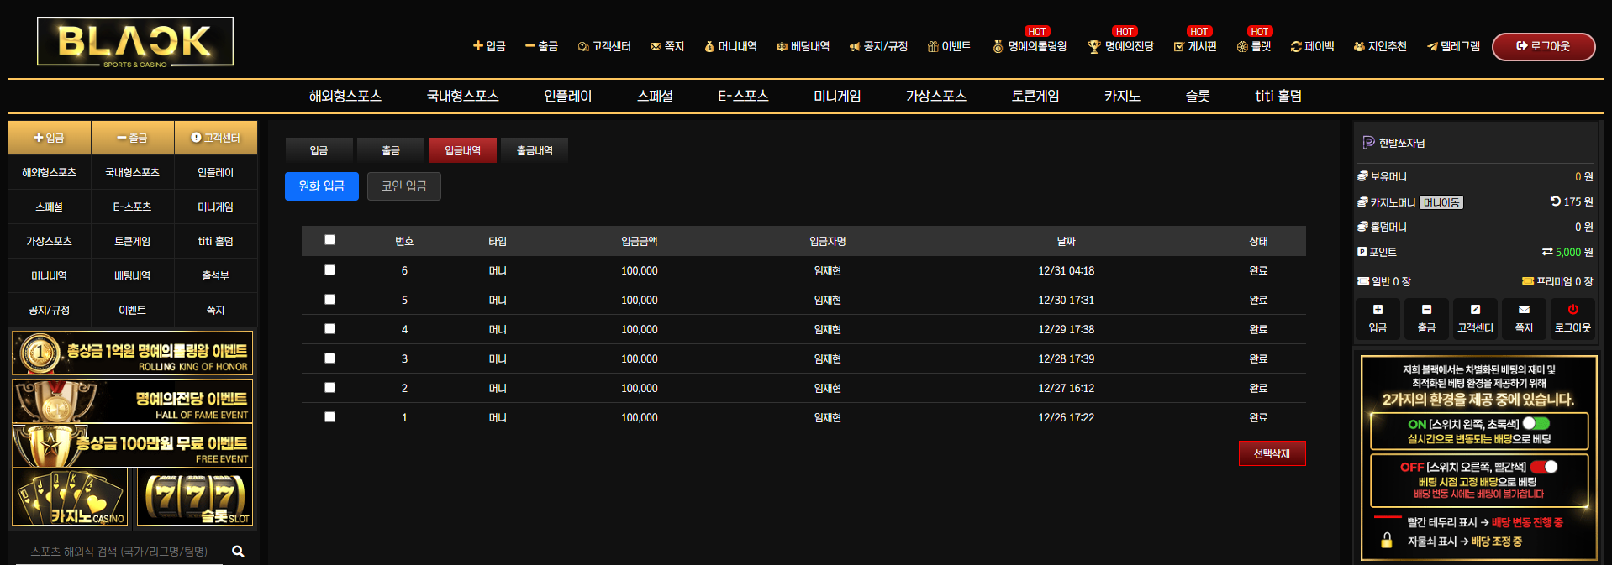Open the 슬롯 SLOT banner thumbnail
Viewport: 1612px width, 565px height.
[195, 497]
